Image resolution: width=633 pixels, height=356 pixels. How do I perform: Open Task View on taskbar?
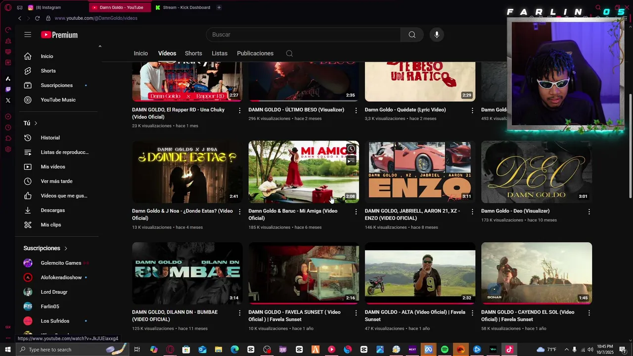point(137,350)
